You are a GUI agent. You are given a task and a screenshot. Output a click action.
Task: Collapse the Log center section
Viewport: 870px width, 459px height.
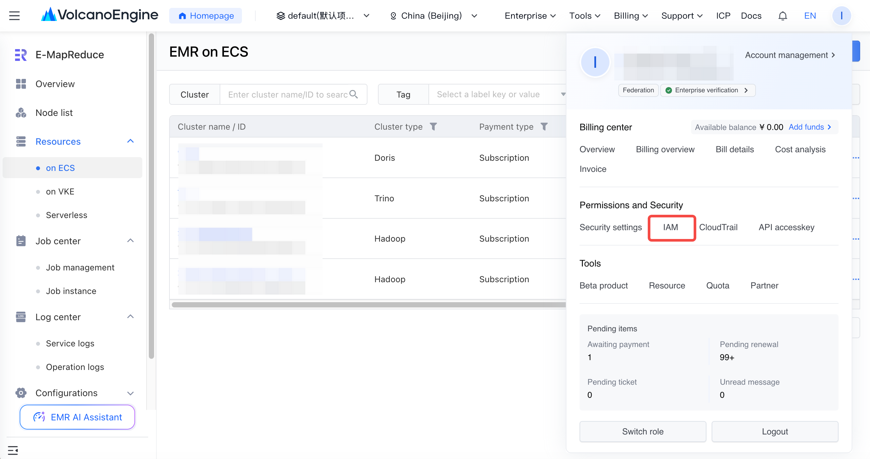(x=130, y=316)
